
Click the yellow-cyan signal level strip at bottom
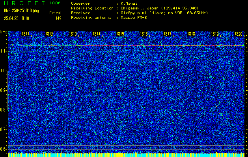pyautogui.click(x=126, y=155)
